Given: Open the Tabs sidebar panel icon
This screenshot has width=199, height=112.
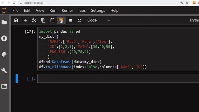Looking at the screenshot, I should pos(4,86).
